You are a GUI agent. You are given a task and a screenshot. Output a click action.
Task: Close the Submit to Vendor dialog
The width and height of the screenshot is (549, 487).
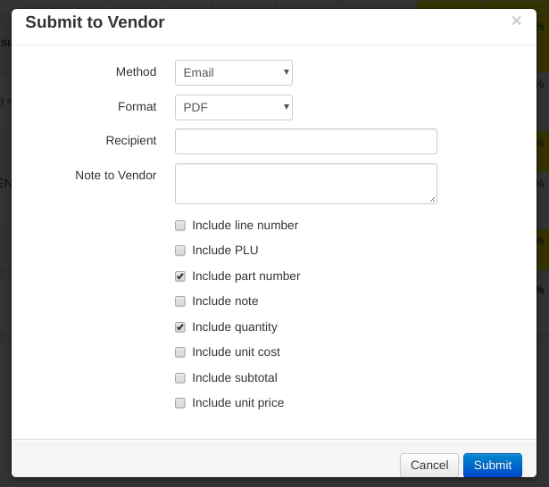click(516, 21)
